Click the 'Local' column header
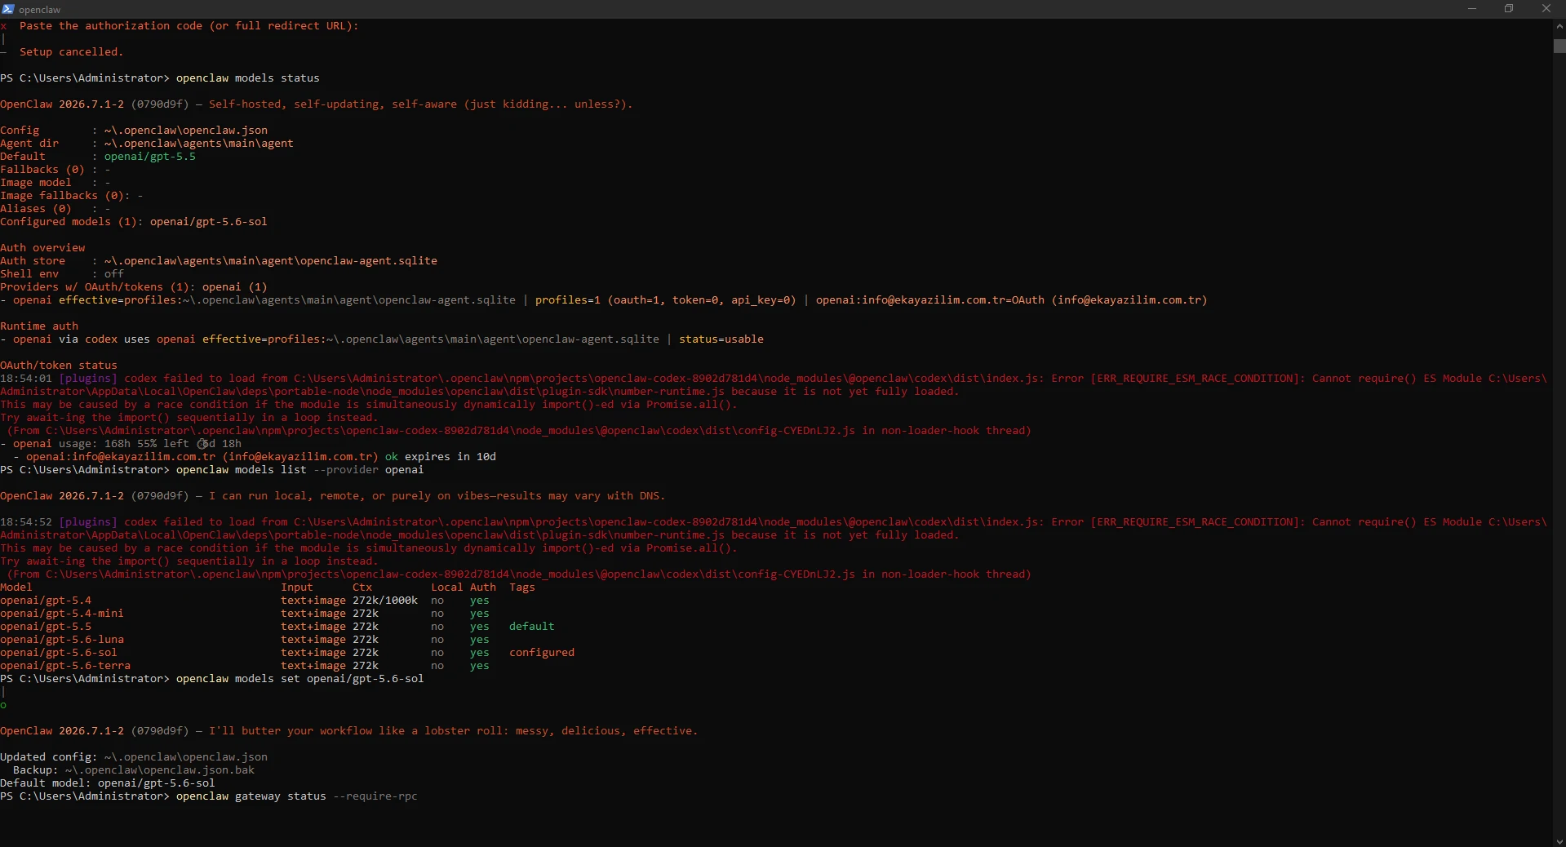1566x847 pixels. 447,588
